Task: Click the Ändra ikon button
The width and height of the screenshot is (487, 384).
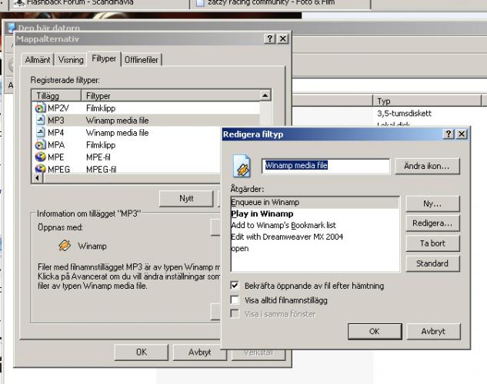Action: tap(426, 166)
